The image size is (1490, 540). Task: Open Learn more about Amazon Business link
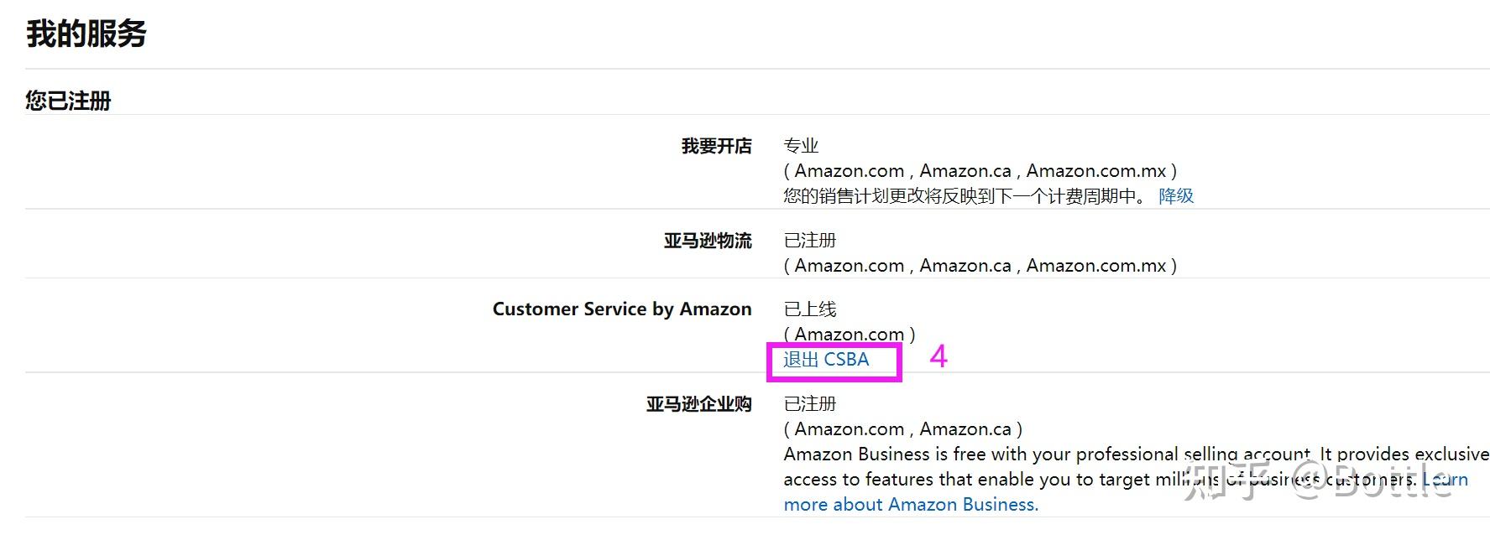[x=911, y=504]
